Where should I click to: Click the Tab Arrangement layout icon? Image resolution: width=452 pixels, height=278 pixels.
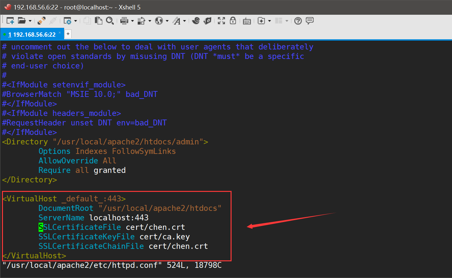tap(279, 21)
